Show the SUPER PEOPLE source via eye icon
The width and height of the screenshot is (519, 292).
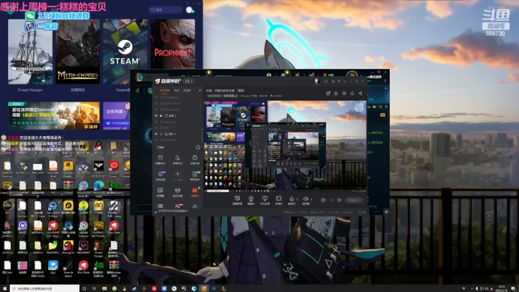click(156, 103)
